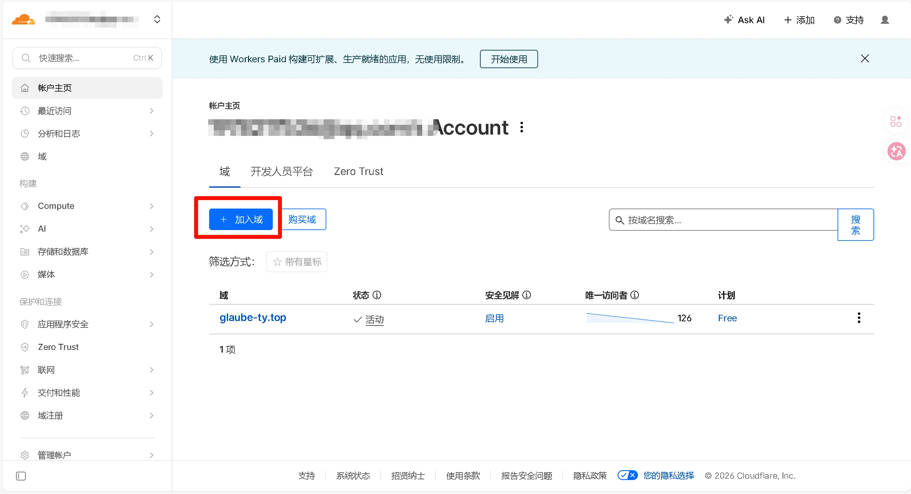Expand the 交付和性能 chevron
This screenshot has width=911, height=494.
[x=152, y=393]
